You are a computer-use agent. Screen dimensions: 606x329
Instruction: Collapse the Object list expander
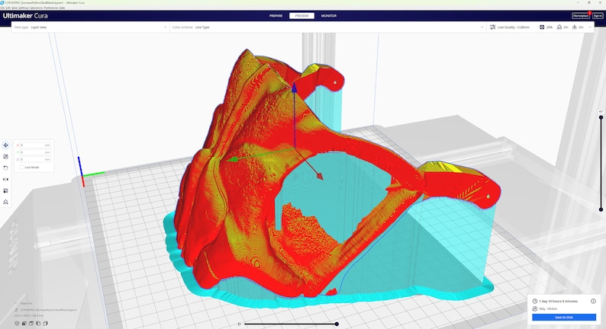17,304
